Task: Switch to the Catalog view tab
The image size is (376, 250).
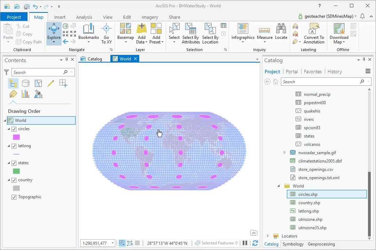Action: point(91,59)
